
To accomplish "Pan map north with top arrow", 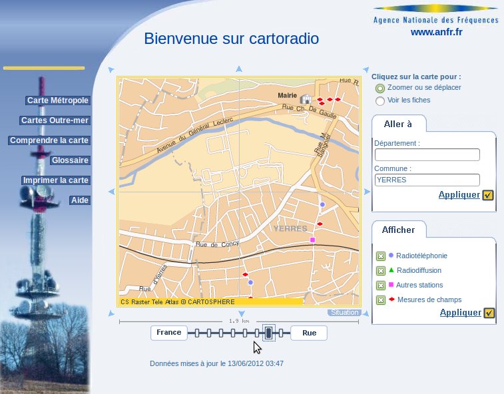I will (238, 69).
